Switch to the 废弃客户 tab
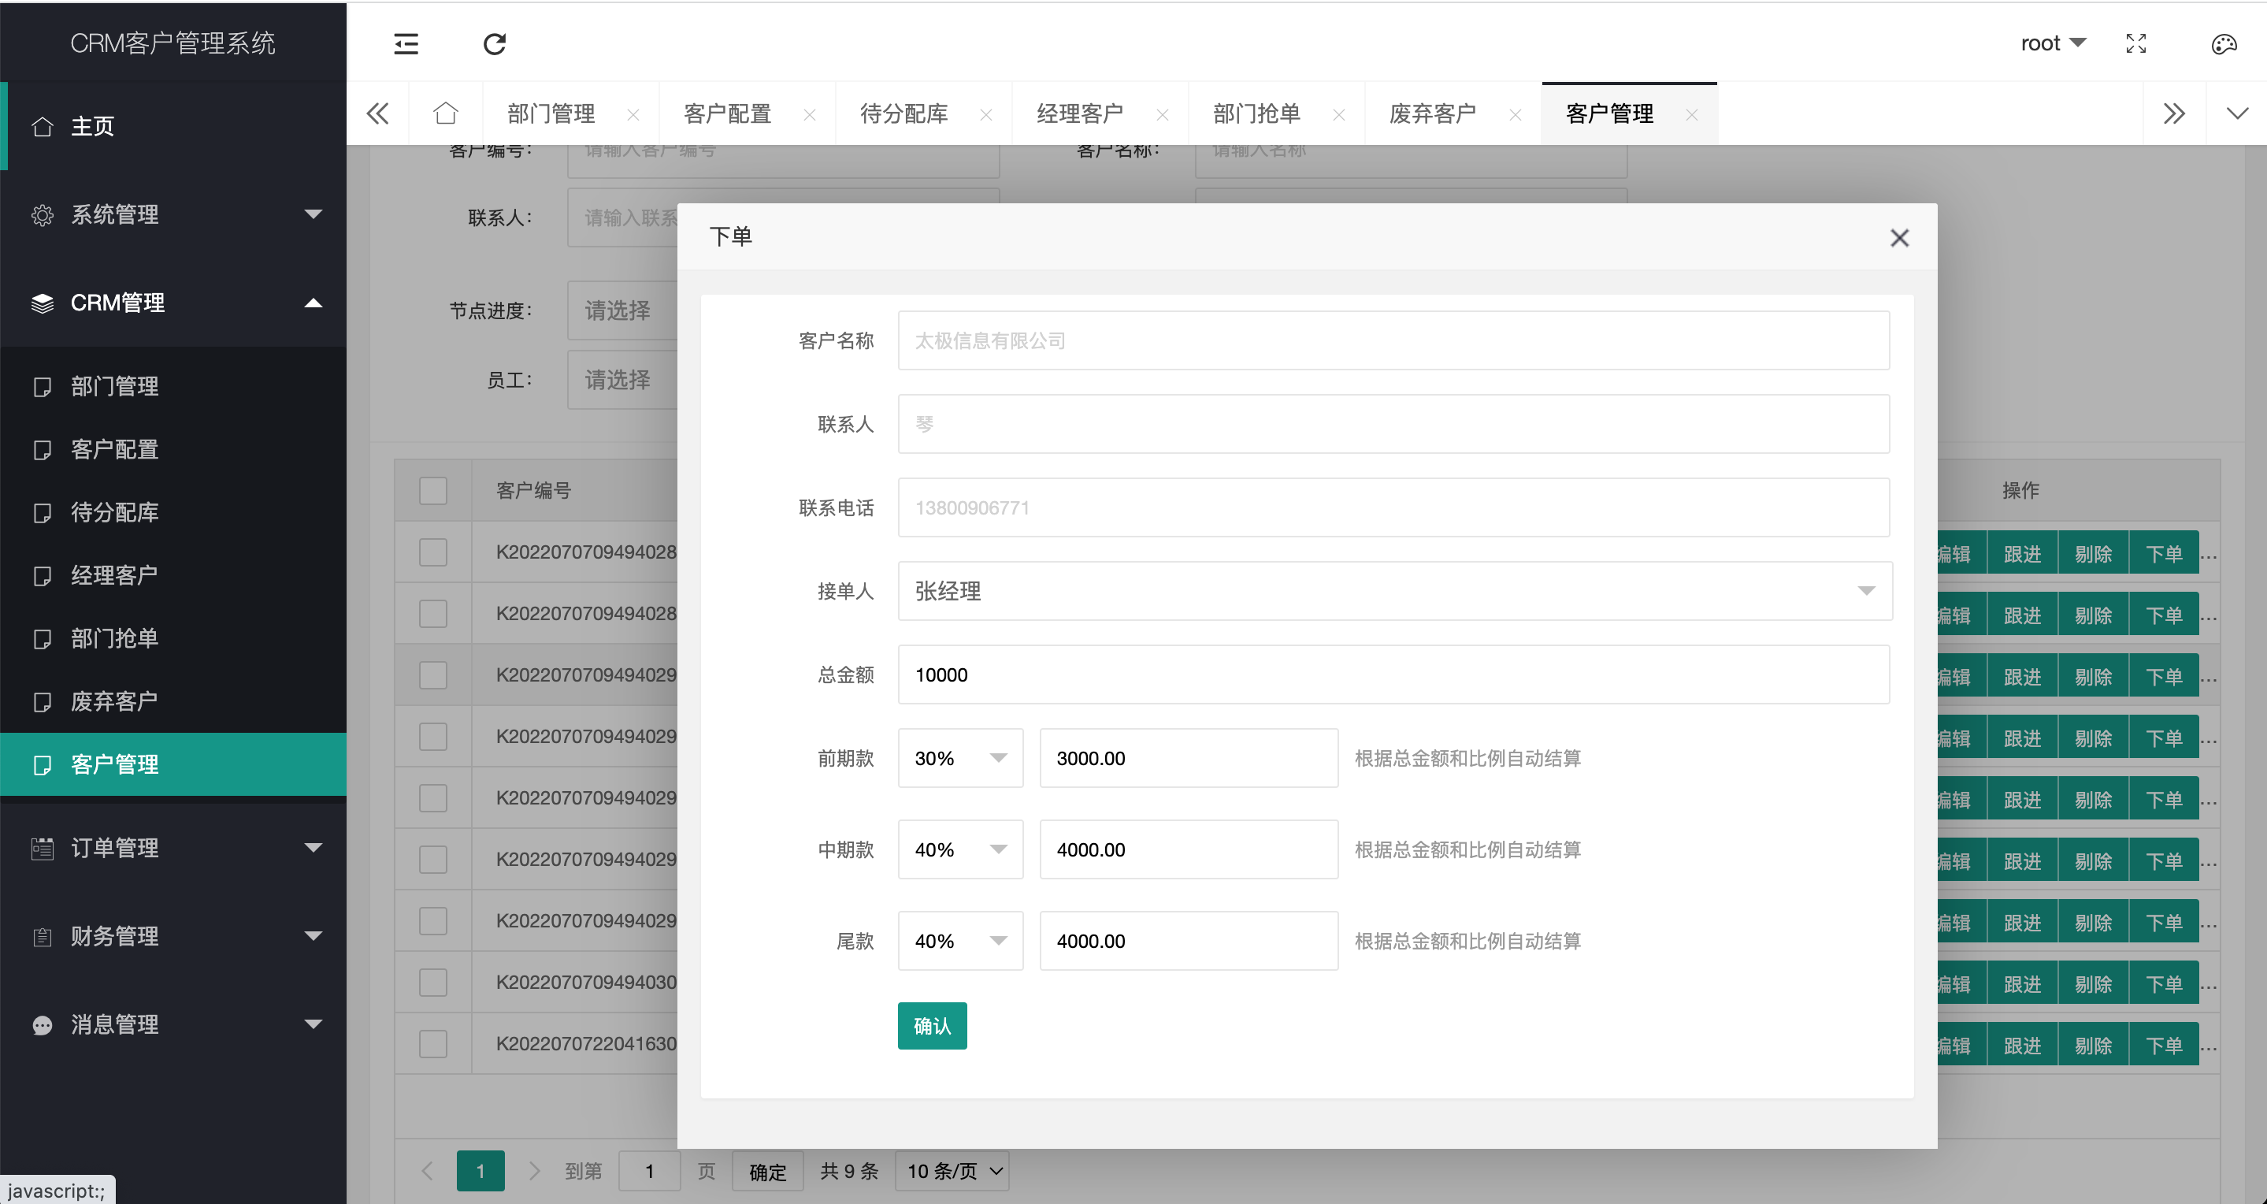The height and width of the screenshot is (1204, 2267). pyautogui.click(x=1434, y=113)
